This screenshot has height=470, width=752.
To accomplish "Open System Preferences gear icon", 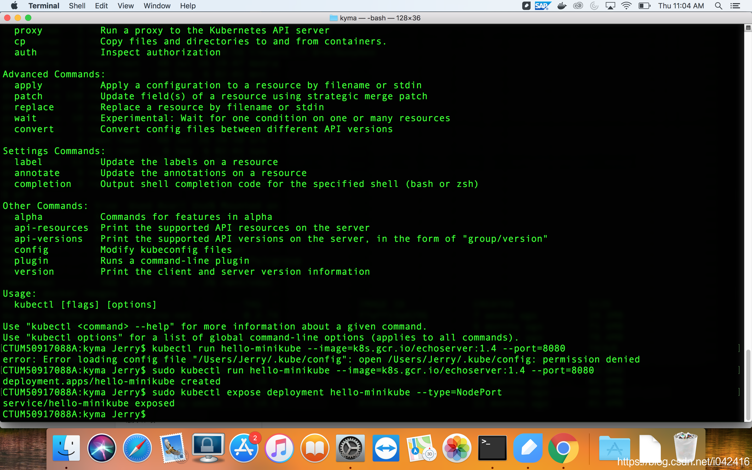I will [x=350, y=448].
